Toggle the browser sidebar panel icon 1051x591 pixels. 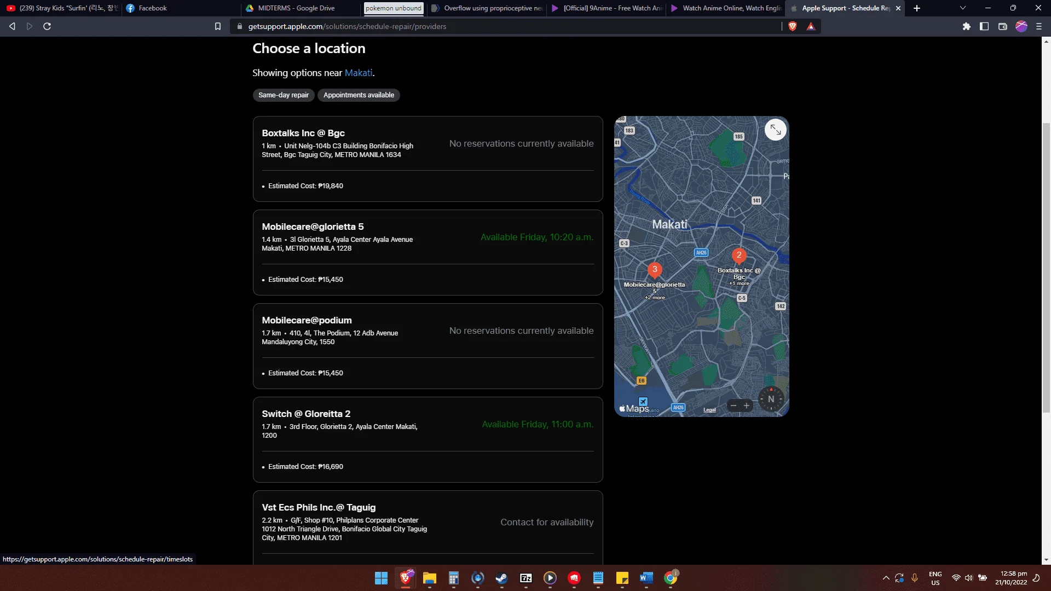coord(984,26)
